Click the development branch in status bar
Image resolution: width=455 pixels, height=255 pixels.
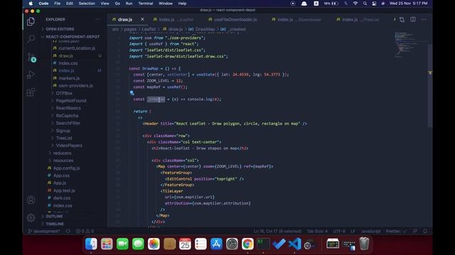(x=44, y=231)
